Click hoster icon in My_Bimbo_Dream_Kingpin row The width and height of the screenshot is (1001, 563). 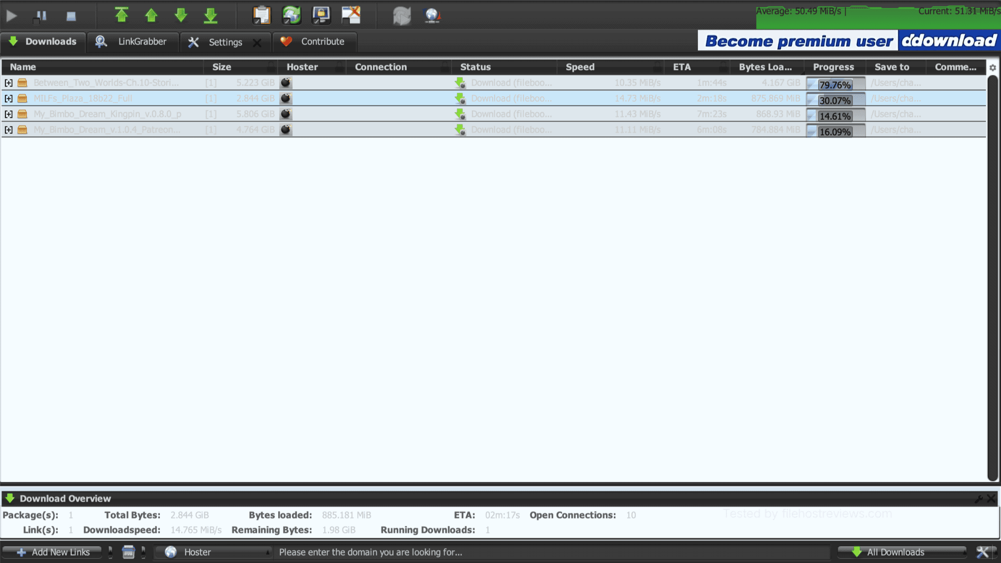point(286,114)
